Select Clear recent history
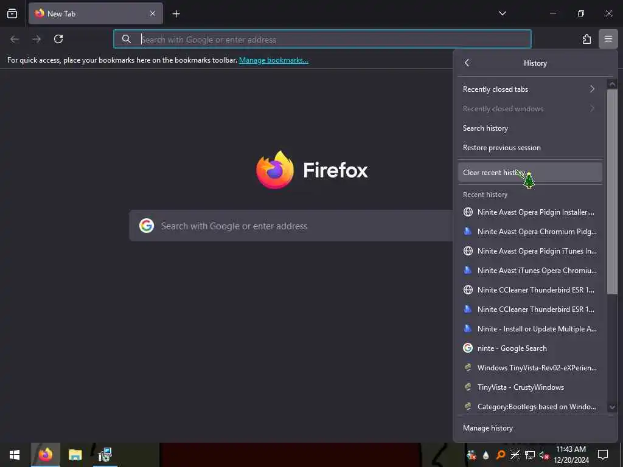The image size is (623, 467). point(530,172)
